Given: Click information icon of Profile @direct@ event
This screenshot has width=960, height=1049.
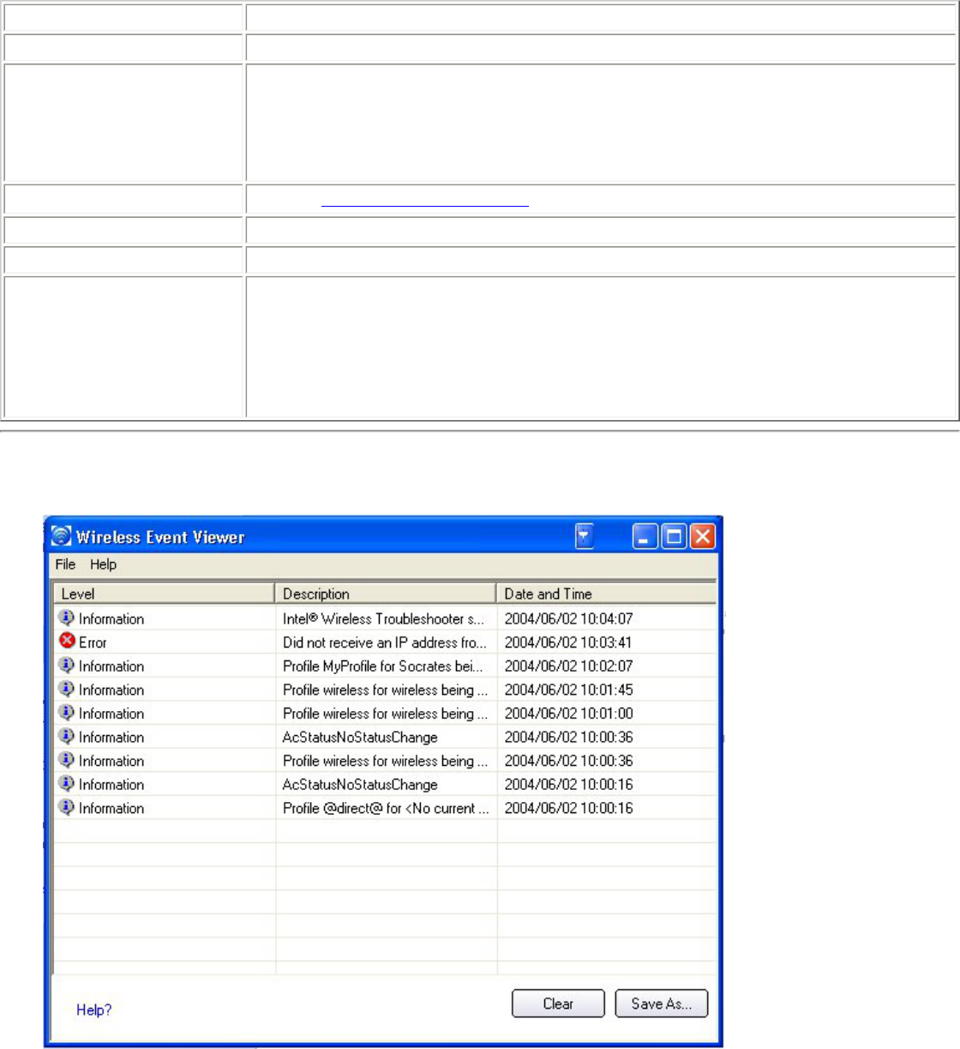Looking at the screenshot, I should coord(67,807).
